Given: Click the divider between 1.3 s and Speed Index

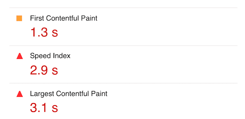Looking at the screenshot, I should coord(123,46).
